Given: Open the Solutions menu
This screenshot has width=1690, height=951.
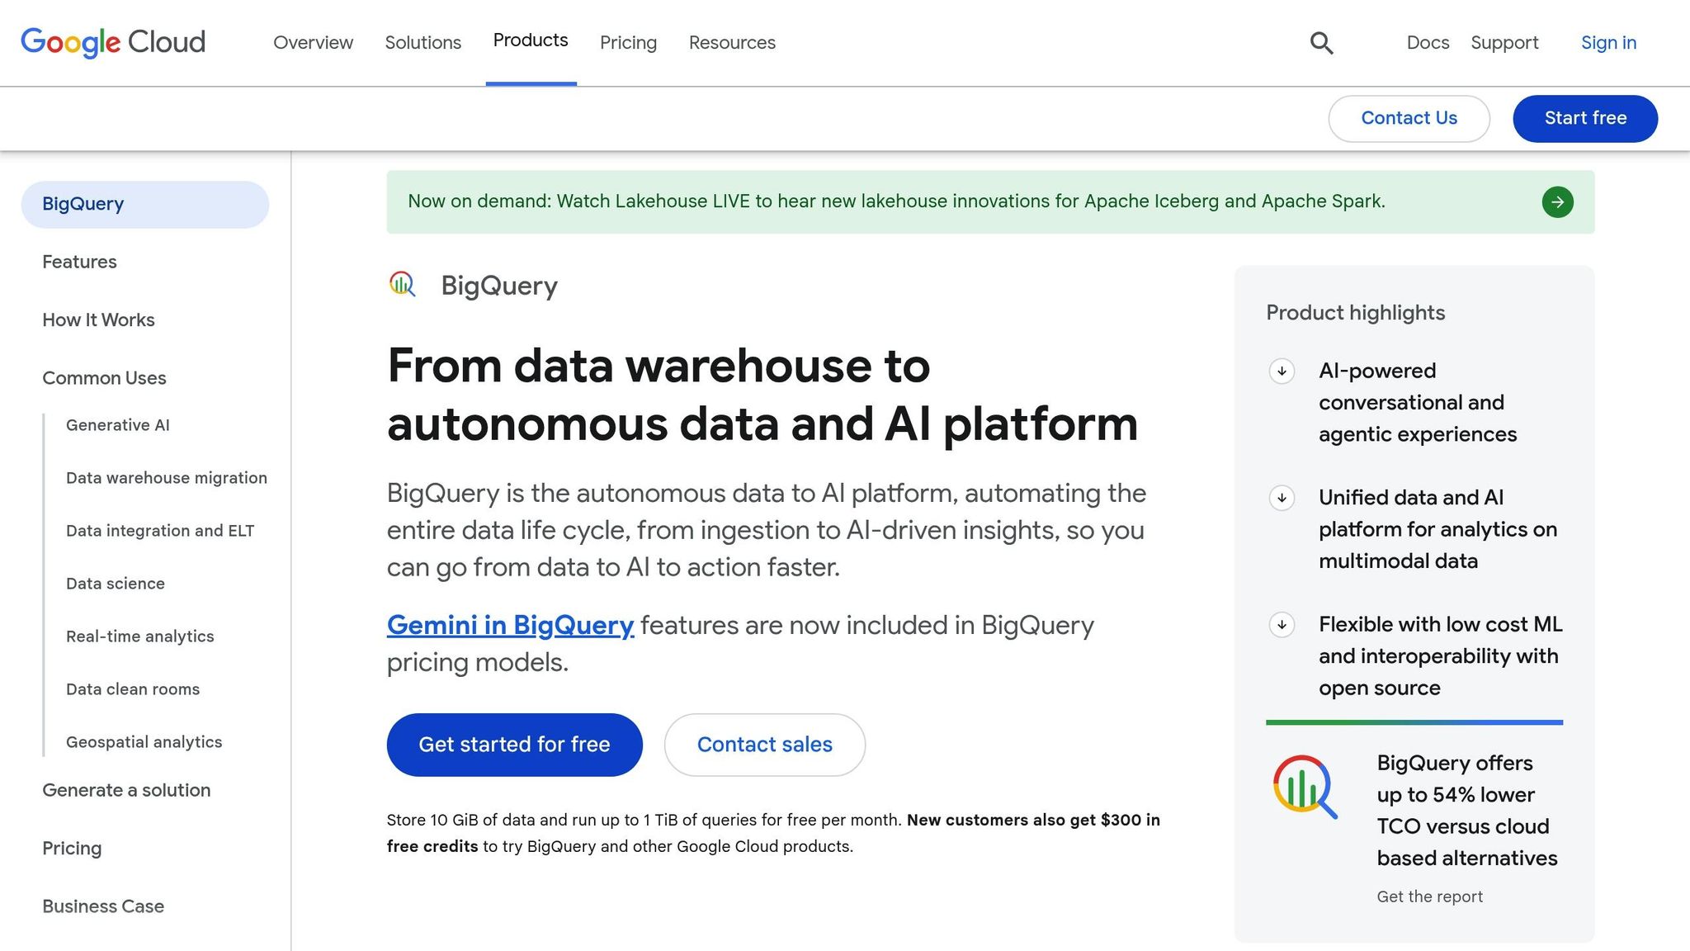Looking at the screenshot, I should (x=422, y=42).
